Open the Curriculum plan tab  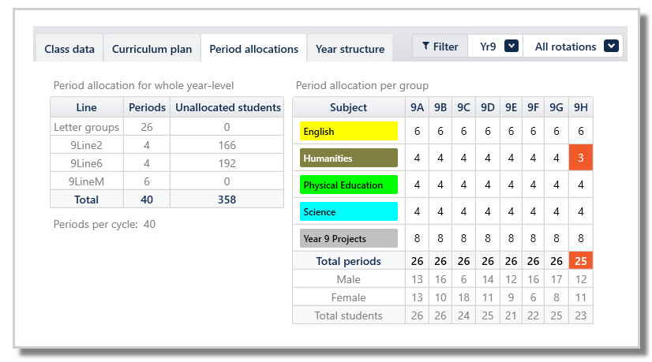tap(152, 49)
